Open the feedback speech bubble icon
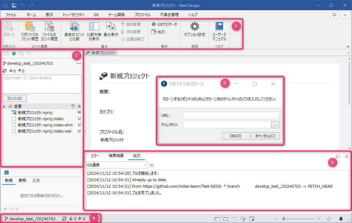The height and width of the screenshot is (223, 352). pos(334,15)
